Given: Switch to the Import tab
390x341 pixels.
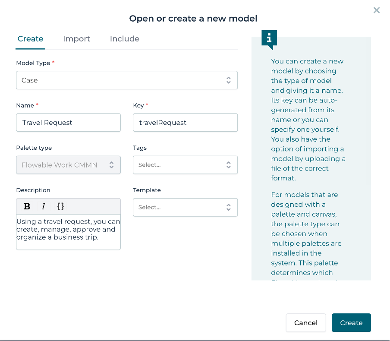Looking at the screenshot, I should [x=76, y=39].
